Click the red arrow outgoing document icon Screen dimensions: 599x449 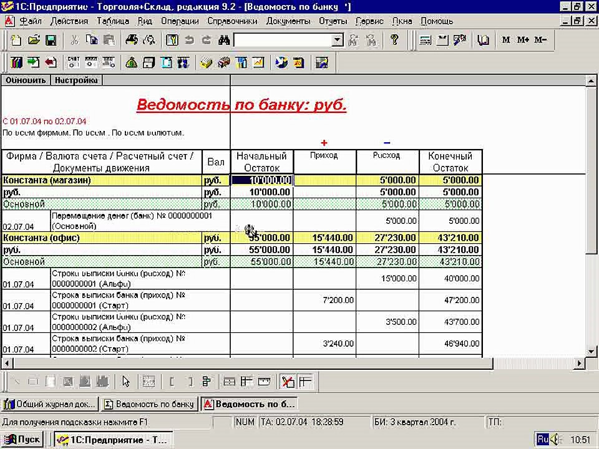tap(51, 62)
